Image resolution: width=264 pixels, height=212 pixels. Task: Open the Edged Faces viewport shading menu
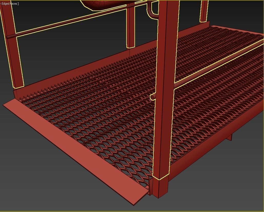[x=9, y=4]
